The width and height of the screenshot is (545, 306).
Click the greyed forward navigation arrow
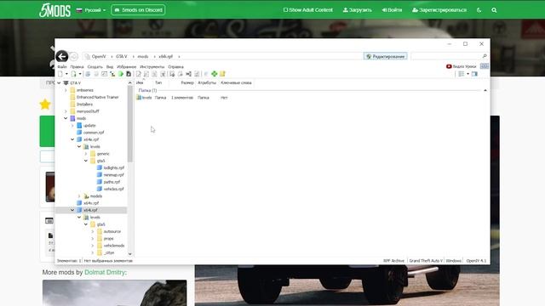(73, 56)
